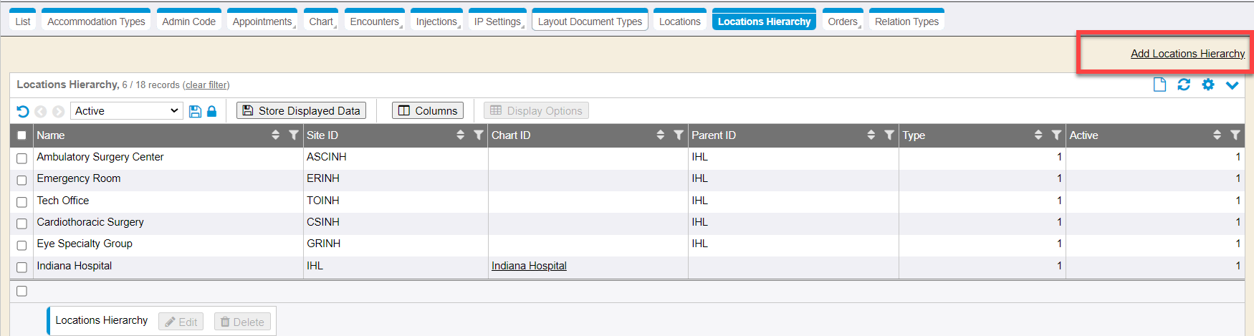Sort by the Site ID column
The height and width of the screenshot is (336, 1254).
coord(460,135)
